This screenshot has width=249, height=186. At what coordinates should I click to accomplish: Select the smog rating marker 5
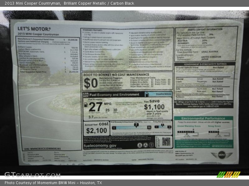click(x=162, y=125)
